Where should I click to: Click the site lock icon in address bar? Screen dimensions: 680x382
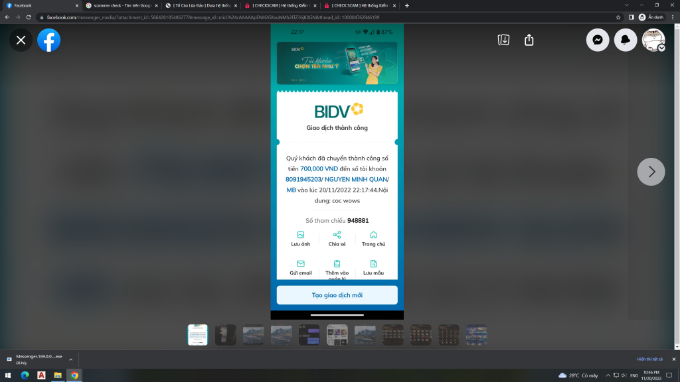point(42,17)
